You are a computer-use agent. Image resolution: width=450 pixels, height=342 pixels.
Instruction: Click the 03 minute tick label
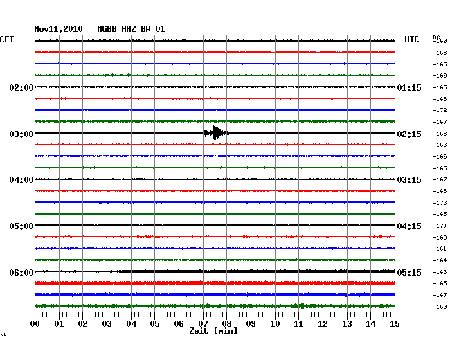[107, 323]
